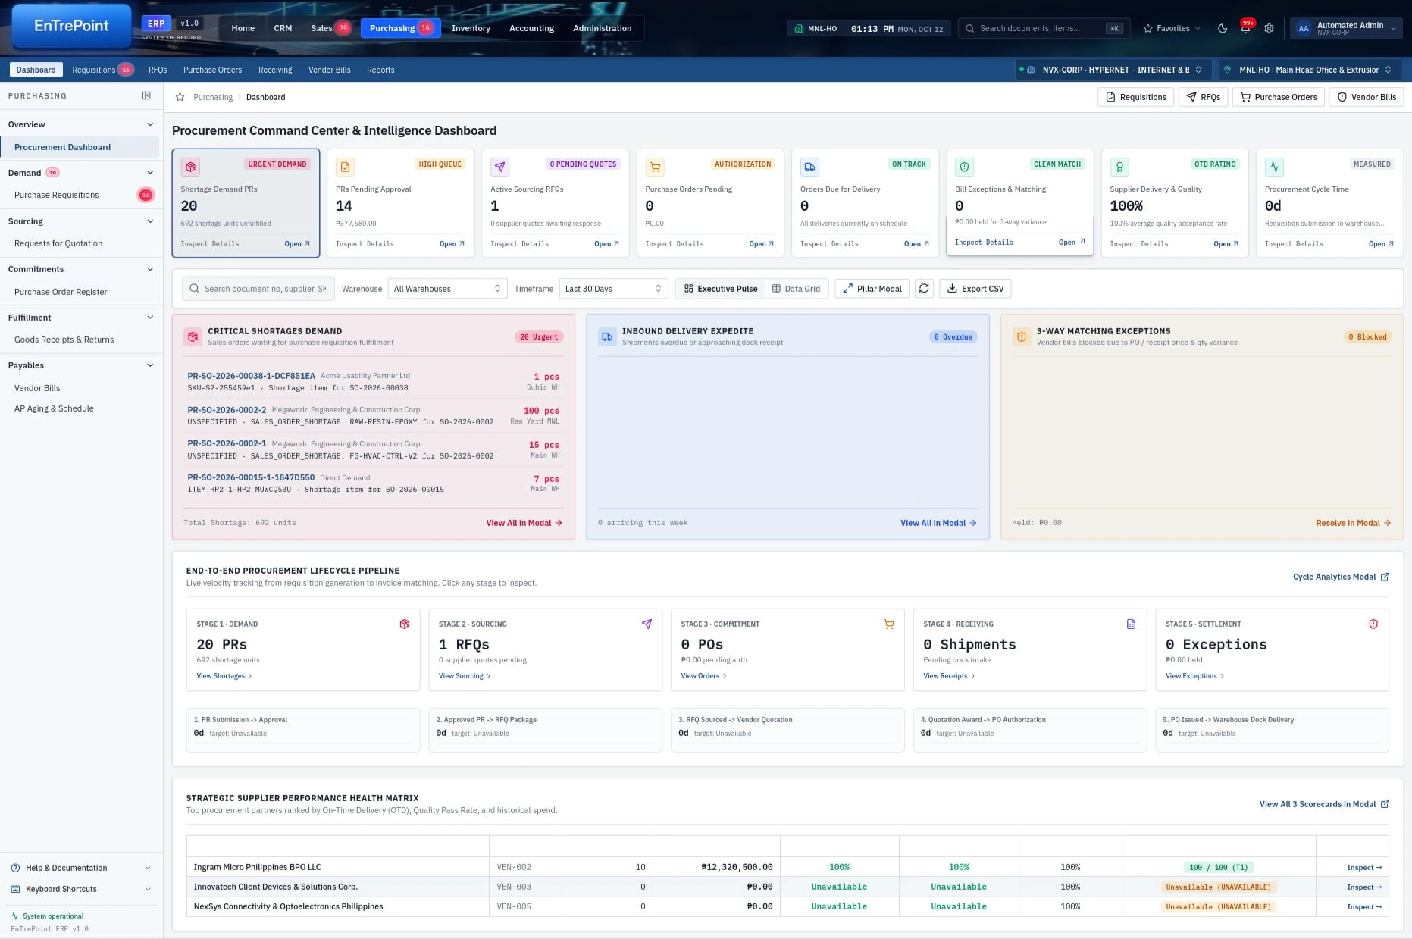Click the Supplier Delivery & Quality award icon
This screenshot has height=939, width=1412.
[1119, 166]
